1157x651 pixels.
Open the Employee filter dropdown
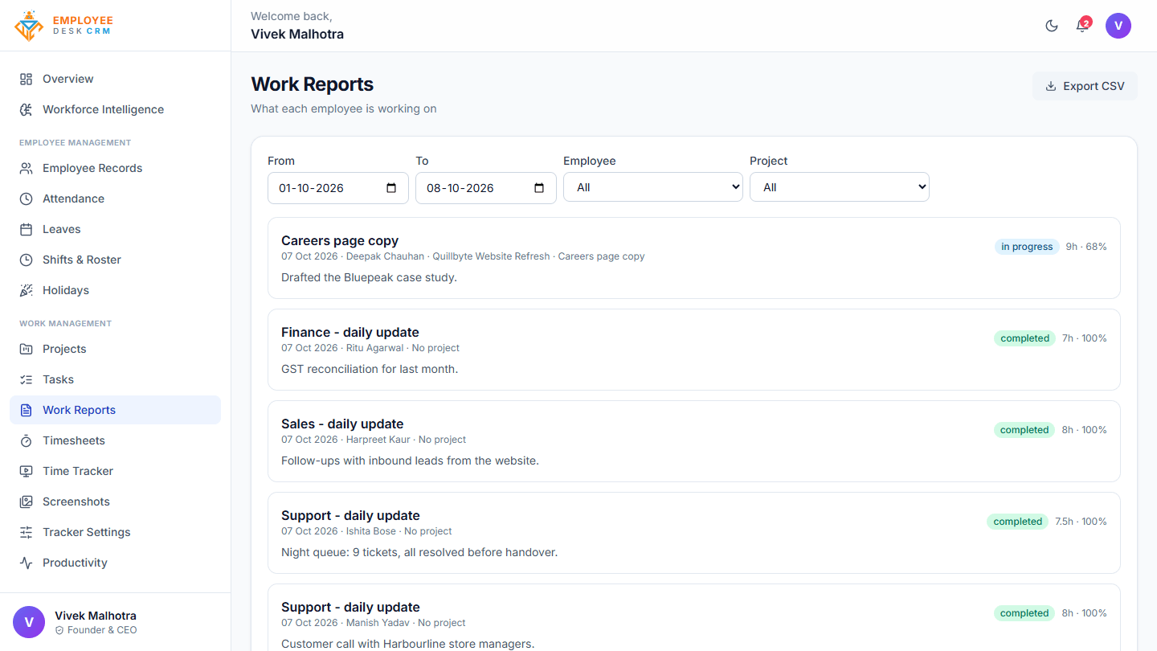tap(653, 187)
